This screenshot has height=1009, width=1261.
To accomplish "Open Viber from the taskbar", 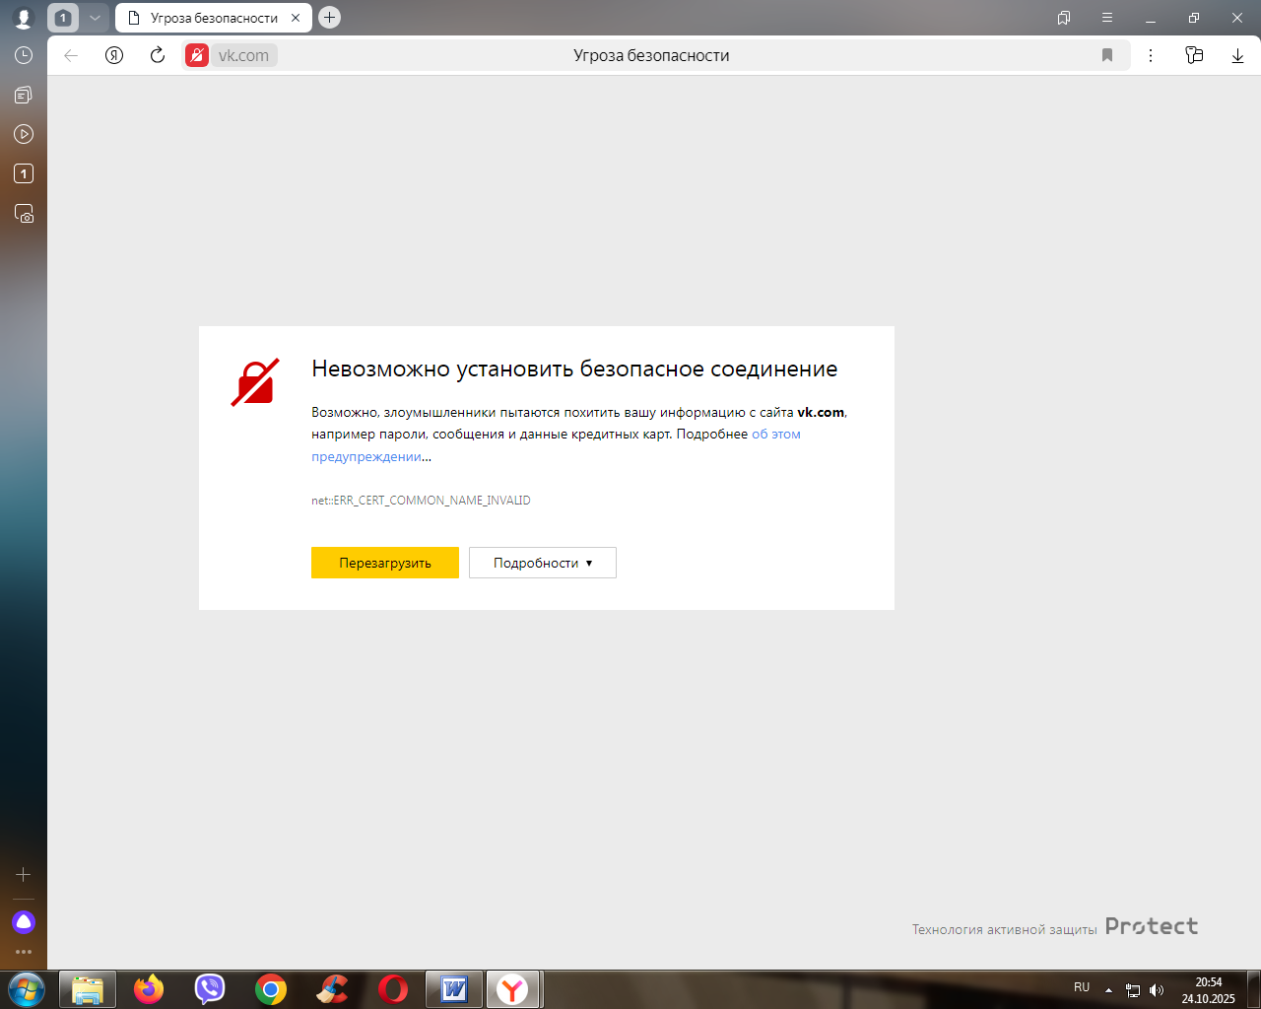I will [x=210, y=989].
